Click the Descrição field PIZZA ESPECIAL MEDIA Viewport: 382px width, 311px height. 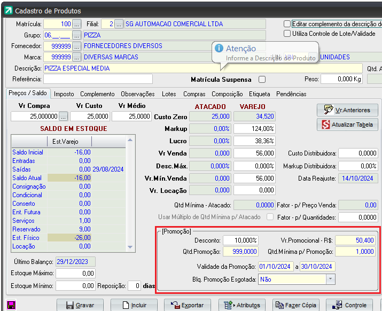click(203, 68)
